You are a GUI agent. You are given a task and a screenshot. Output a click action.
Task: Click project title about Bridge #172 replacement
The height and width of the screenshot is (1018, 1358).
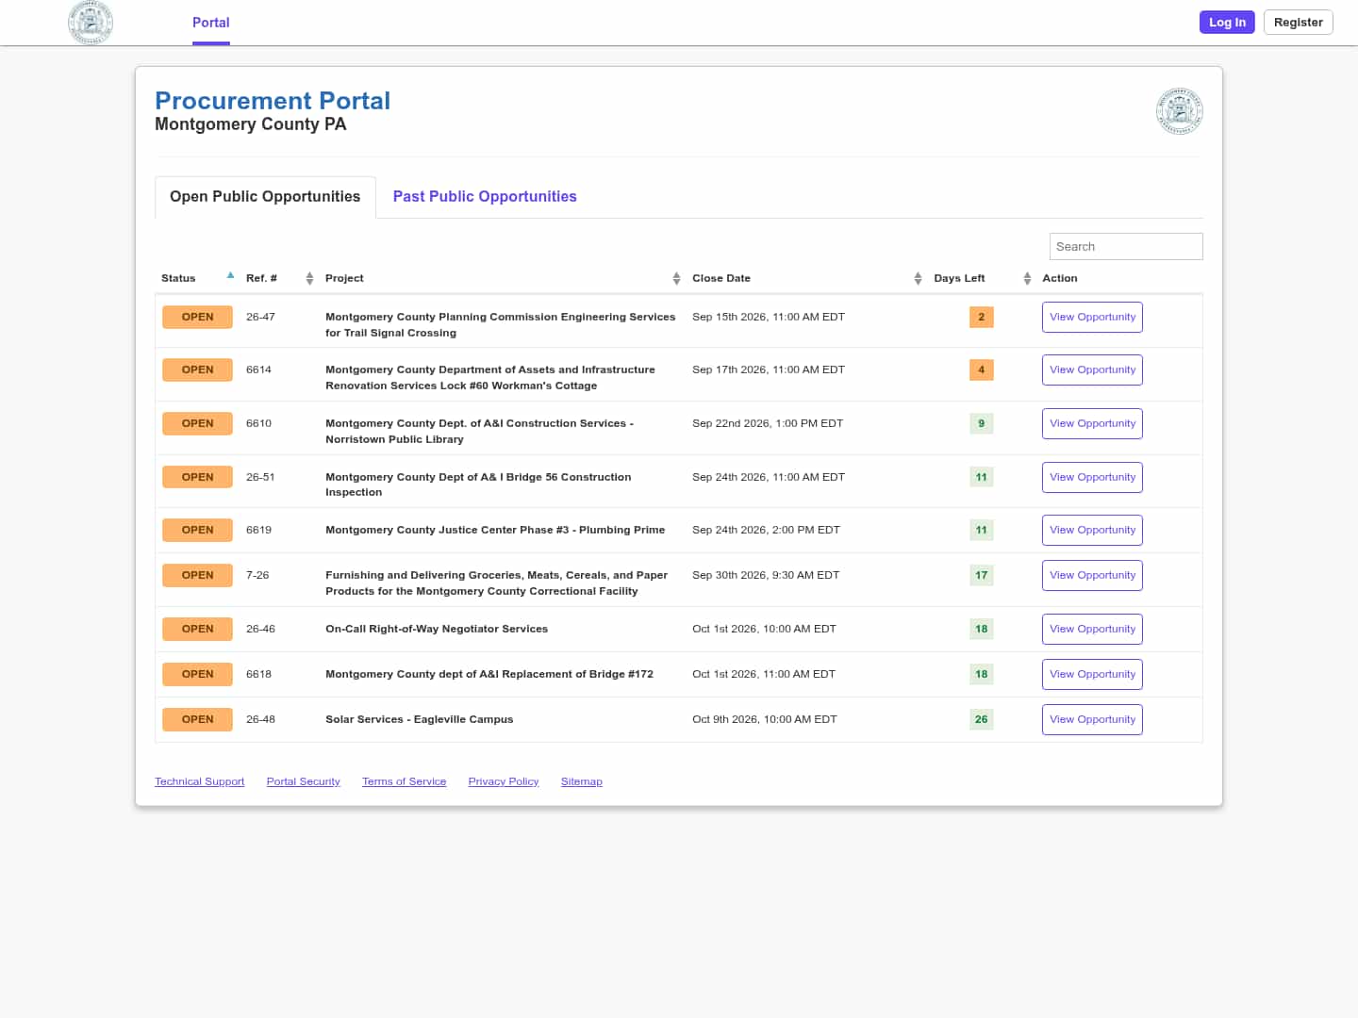tap(489, 675)
